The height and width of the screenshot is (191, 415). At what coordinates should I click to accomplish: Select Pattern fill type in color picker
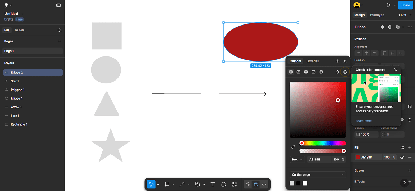click(306, 72)
